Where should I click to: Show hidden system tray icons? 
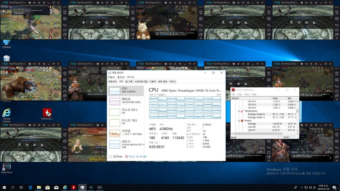[302, 188]
